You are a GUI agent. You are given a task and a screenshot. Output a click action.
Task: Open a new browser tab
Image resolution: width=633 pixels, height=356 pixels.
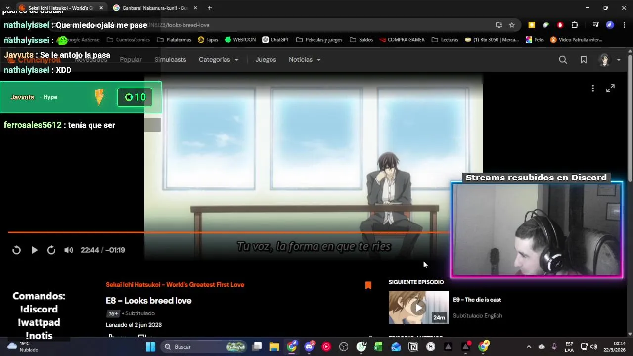210,8
